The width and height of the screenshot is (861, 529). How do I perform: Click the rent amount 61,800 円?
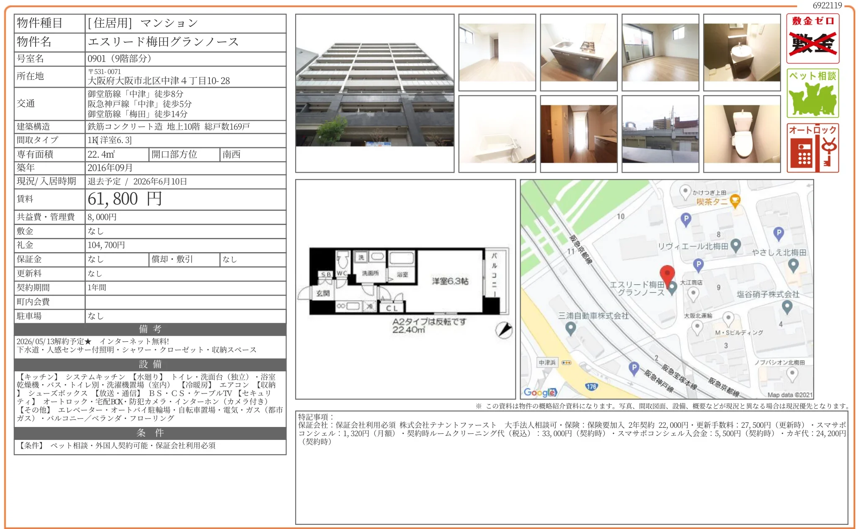(124, 199)
